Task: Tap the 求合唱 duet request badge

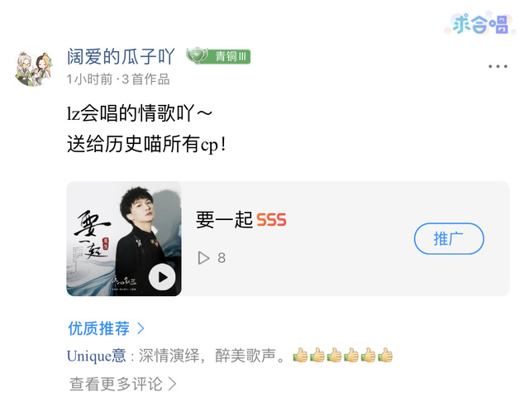Action: (479, 24)
